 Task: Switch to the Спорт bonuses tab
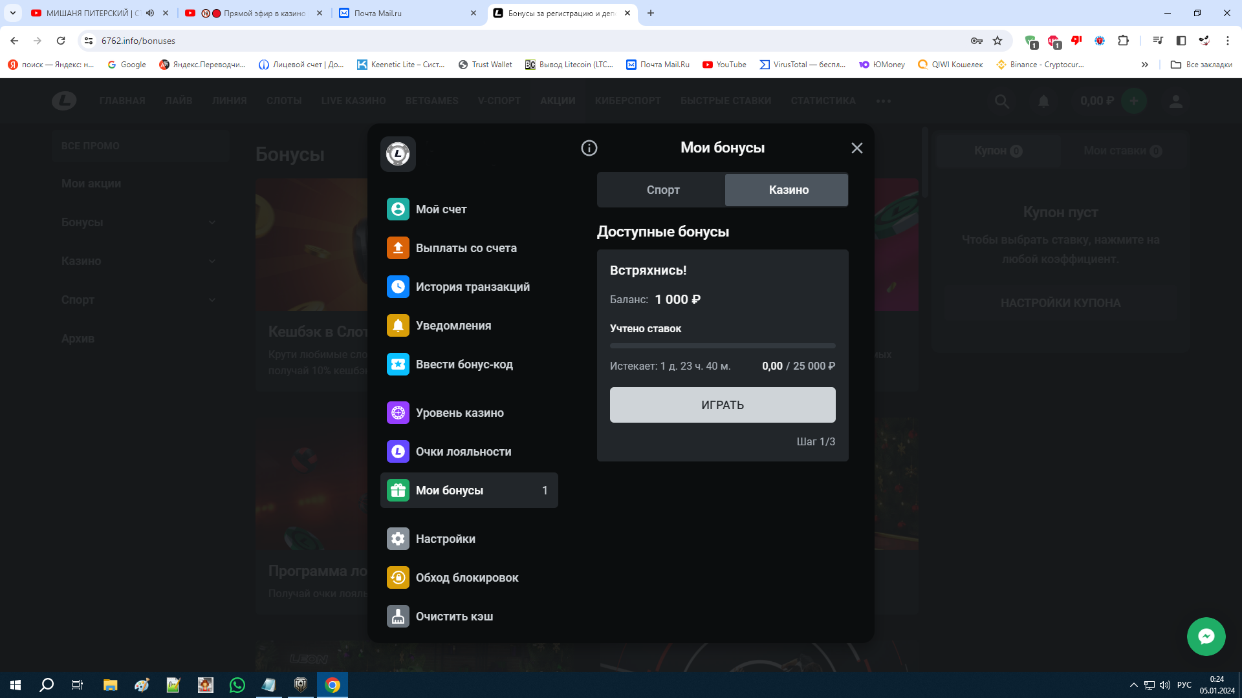coord(662,190)
